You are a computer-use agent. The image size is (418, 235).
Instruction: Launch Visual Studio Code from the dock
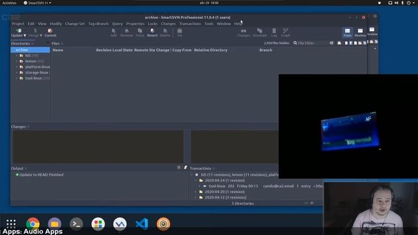tap(142, 224)
